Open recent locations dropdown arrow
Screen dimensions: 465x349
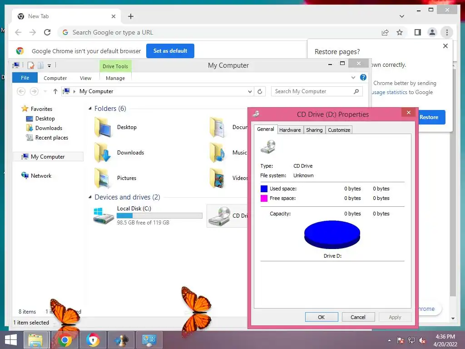45,91
